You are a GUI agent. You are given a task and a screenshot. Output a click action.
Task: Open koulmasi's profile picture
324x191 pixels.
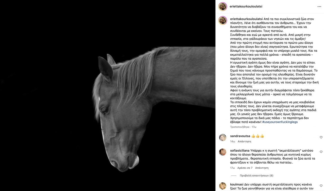[x=223, y=186]
